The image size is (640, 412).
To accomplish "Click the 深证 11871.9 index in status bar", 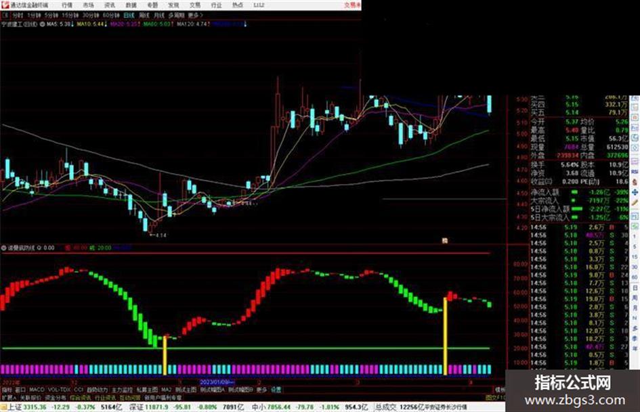I will point(148,407).
